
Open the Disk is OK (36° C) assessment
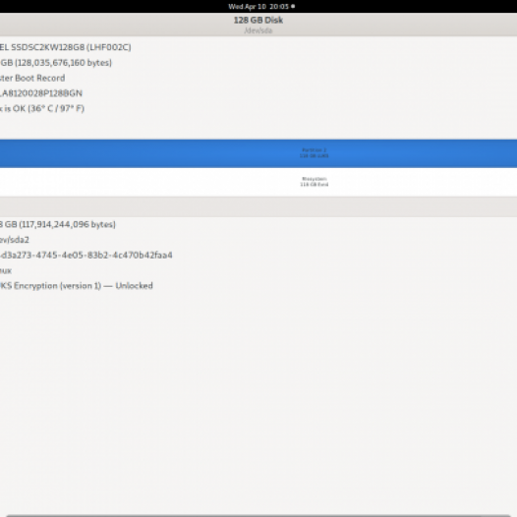click(42, 108)
